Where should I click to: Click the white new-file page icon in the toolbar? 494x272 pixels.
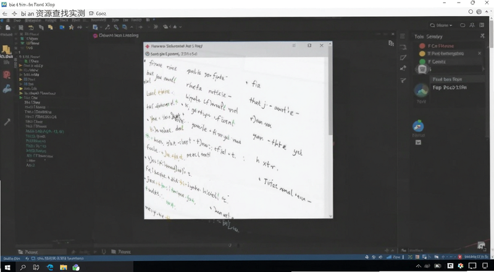tap(8, 27)
